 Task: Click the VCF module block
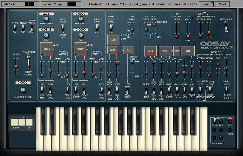point(165,51)
